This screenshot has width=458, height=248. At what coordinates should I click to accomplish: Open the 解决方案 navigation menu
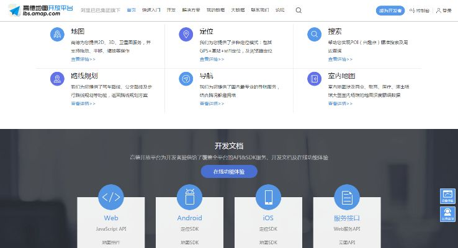pos(191,11)
